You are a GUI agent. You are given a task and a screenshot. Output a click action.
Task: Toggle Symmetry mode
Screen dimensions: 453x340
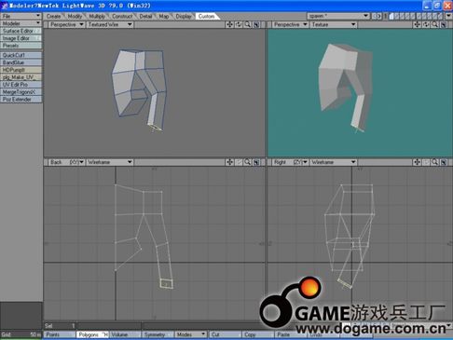pos(158,334)
